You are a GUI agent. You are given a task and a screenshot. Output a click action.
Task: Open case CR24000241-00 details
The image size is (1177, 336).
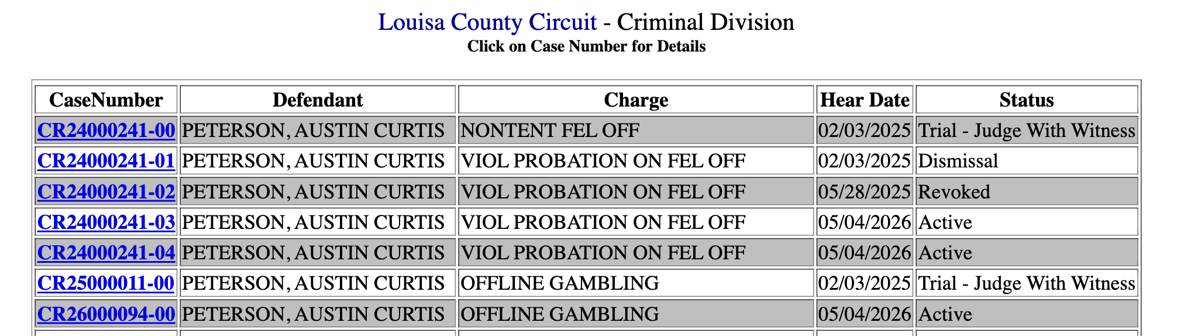106,130
